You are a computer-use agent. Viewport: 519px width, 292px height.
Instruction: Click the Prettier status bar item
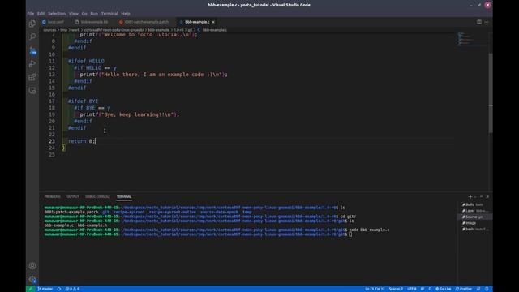[464, 289]
